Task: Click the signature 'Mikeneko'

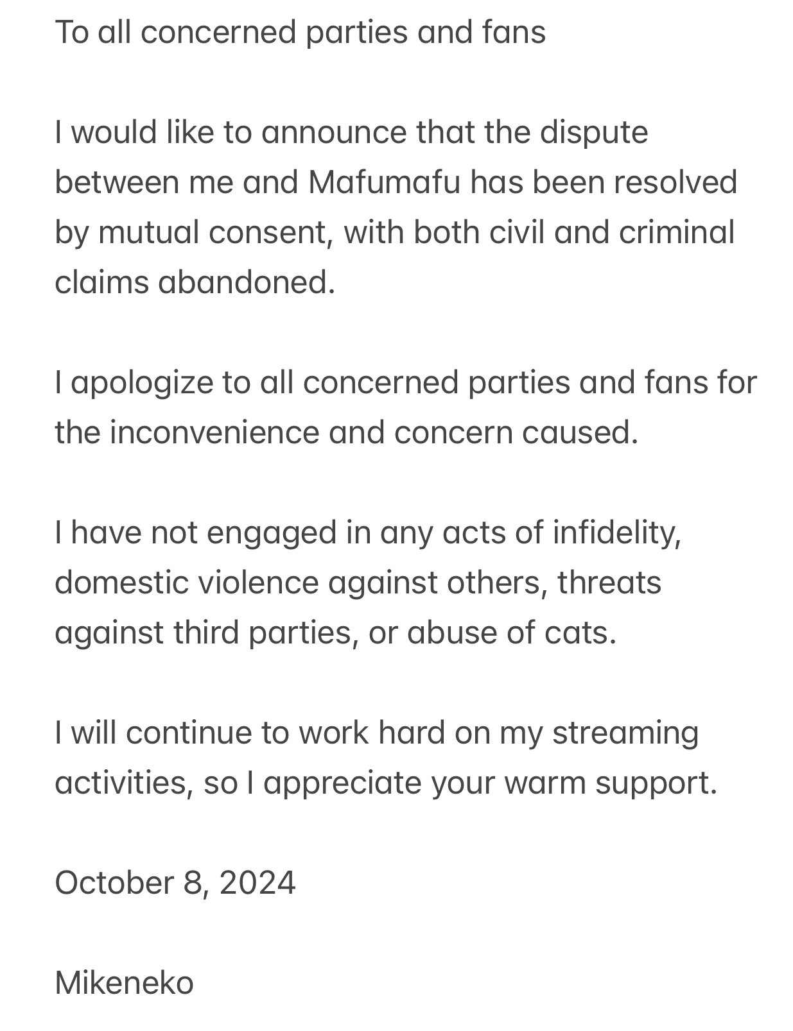Action: (x=124, y=983)
